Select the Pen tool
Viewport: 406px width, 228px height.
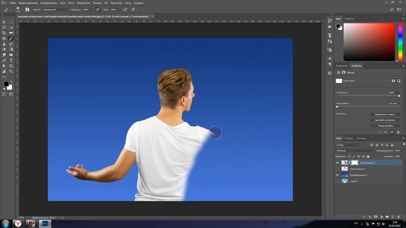4,61
